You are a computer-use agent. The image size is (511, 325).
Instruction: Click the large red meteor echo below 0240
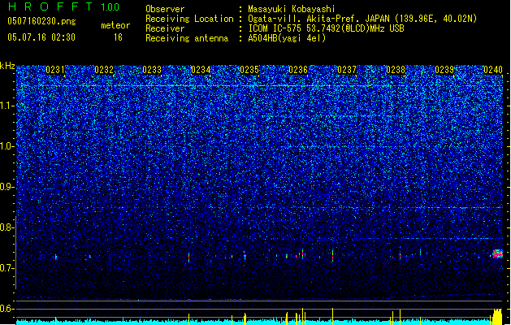(497, 253)
